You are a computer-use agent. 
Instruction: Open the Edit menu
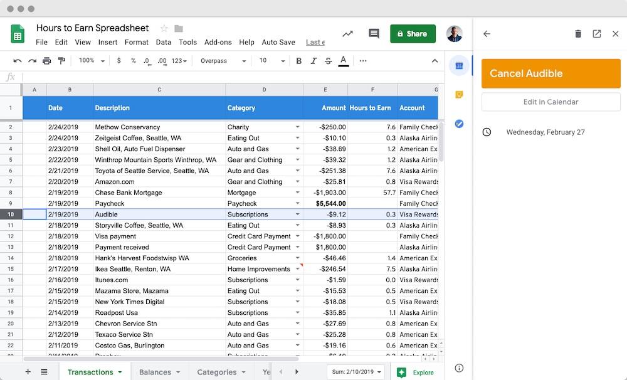click(61, 42)
